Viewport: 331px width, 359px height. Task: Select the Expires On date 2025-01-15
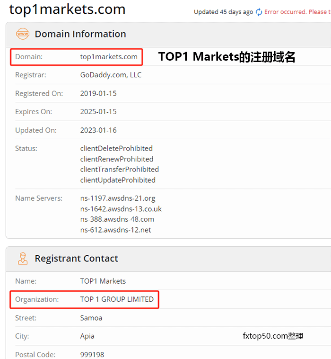[x=98, y=112]
